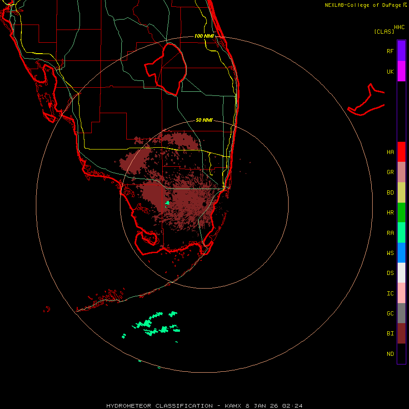Pick the light green RA color swatch

[x=401, y=233]
